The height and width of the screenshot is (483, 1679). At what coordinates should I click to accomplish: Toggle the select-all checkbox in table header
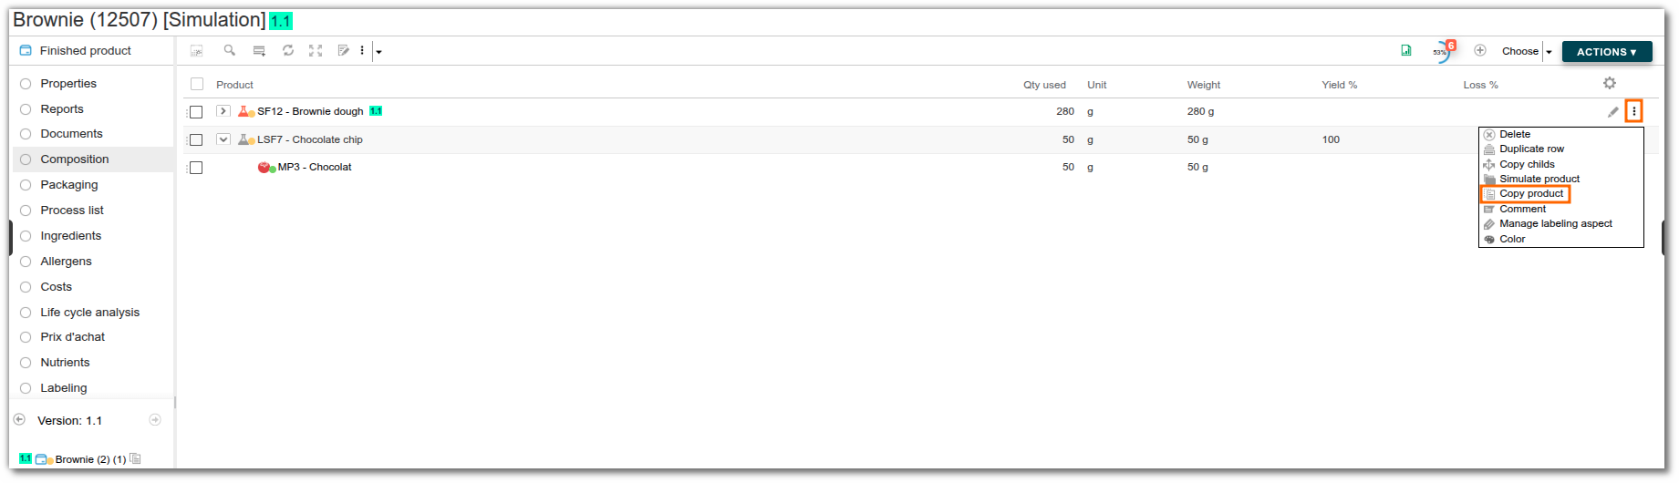click(x=197, y=85)
